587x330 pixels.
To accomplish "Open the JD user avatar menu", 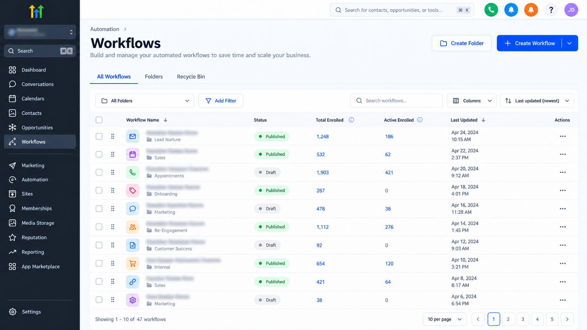I will click(571, 10).
